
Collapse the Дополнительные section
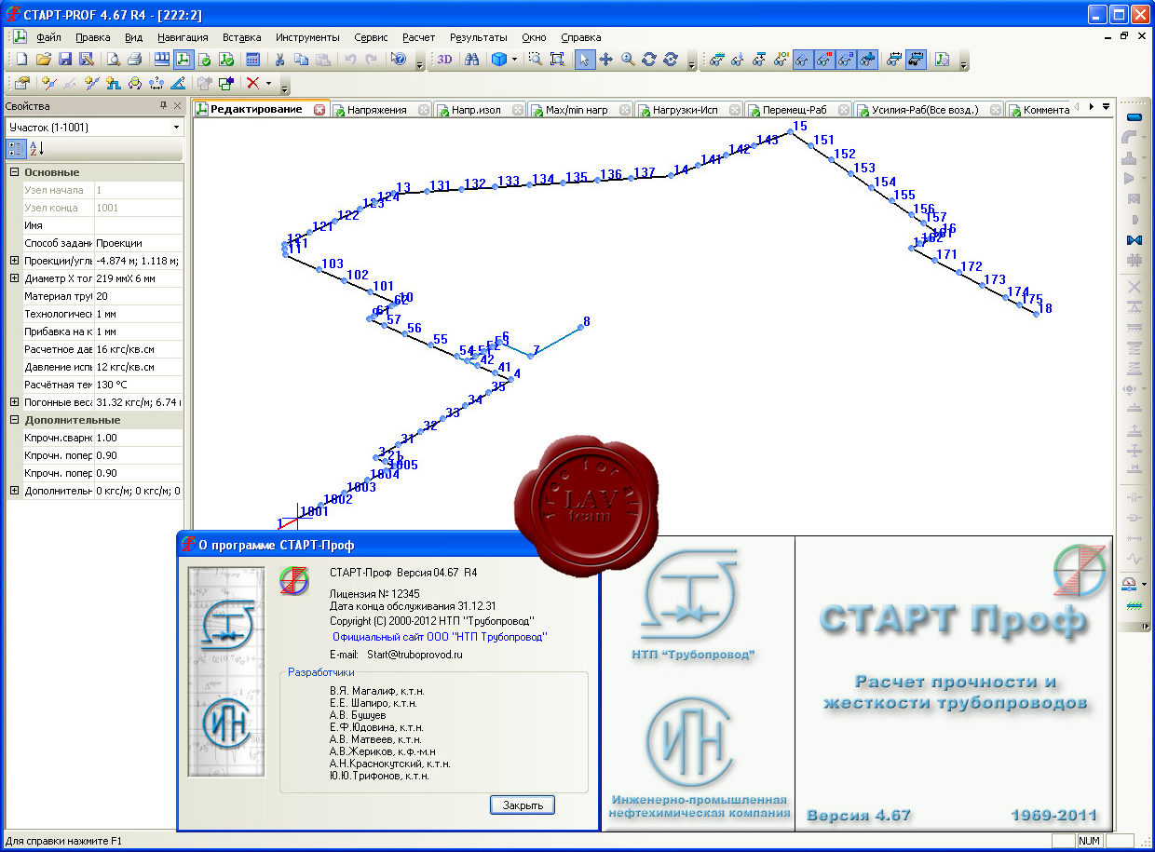14,420
